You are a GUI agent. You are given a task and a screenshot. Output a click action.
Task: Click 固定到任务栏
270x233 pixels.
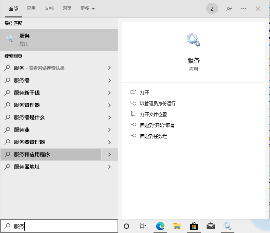click(154, 136)
